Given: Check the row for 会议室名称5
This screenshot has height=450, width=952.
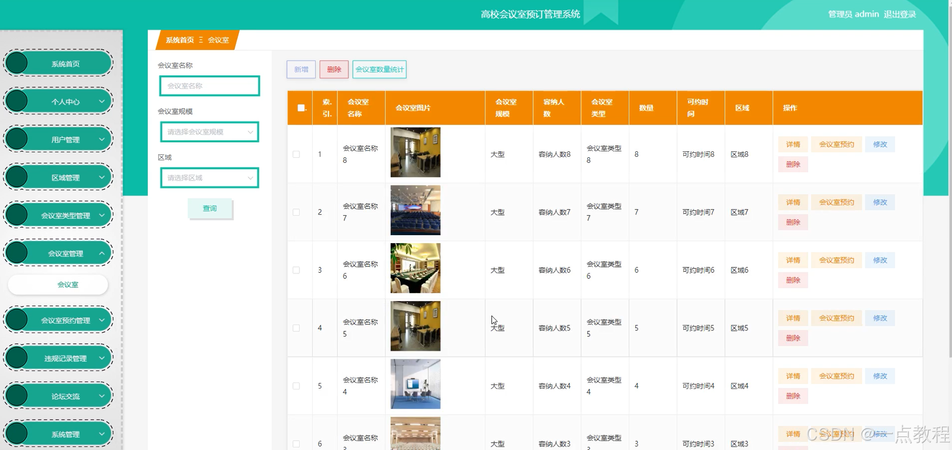Looking at the screenshot, I should (296, 328).
